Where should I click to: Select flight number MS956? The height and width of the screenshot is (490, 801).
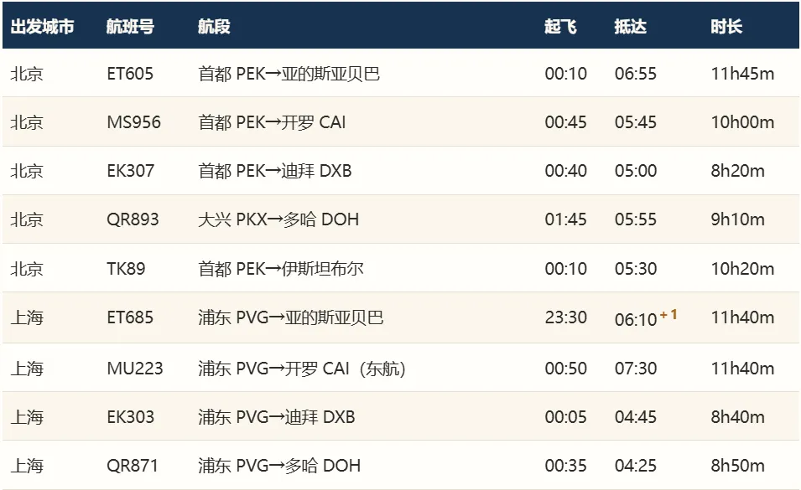pos(134,121)
